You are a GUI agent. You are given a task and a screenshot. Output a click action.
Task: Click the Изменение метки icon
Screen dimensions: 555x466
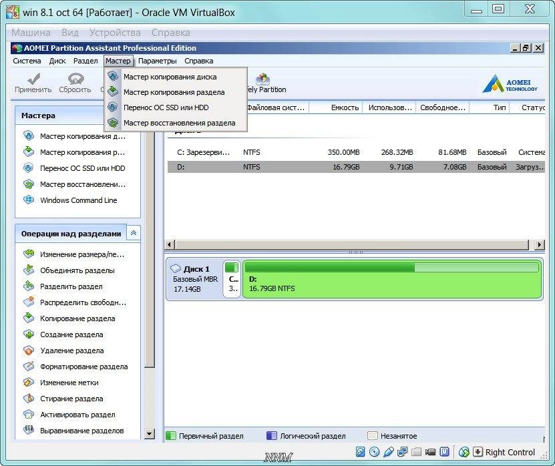click(x=29, y=382)
